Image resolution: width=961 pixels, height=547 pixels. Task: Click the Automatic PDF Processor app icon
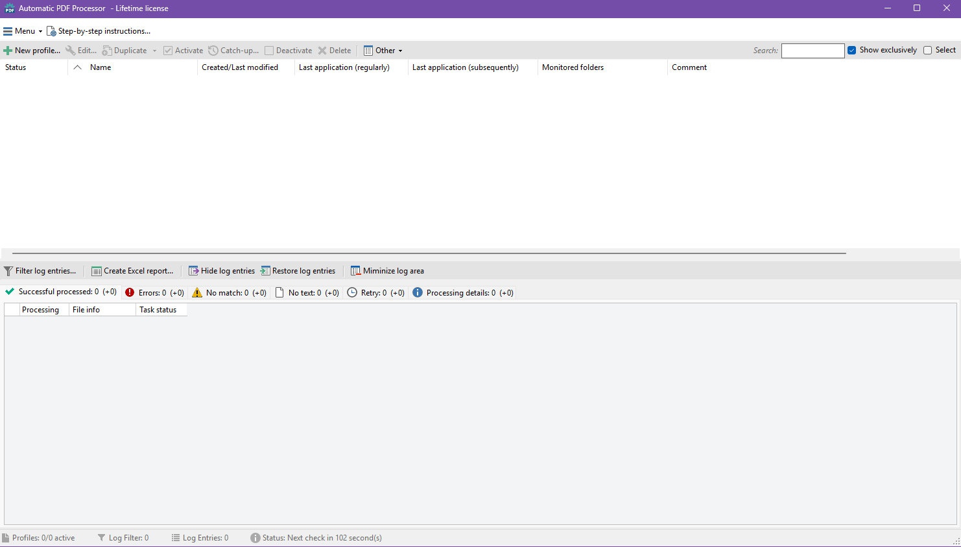coord(10,8)
